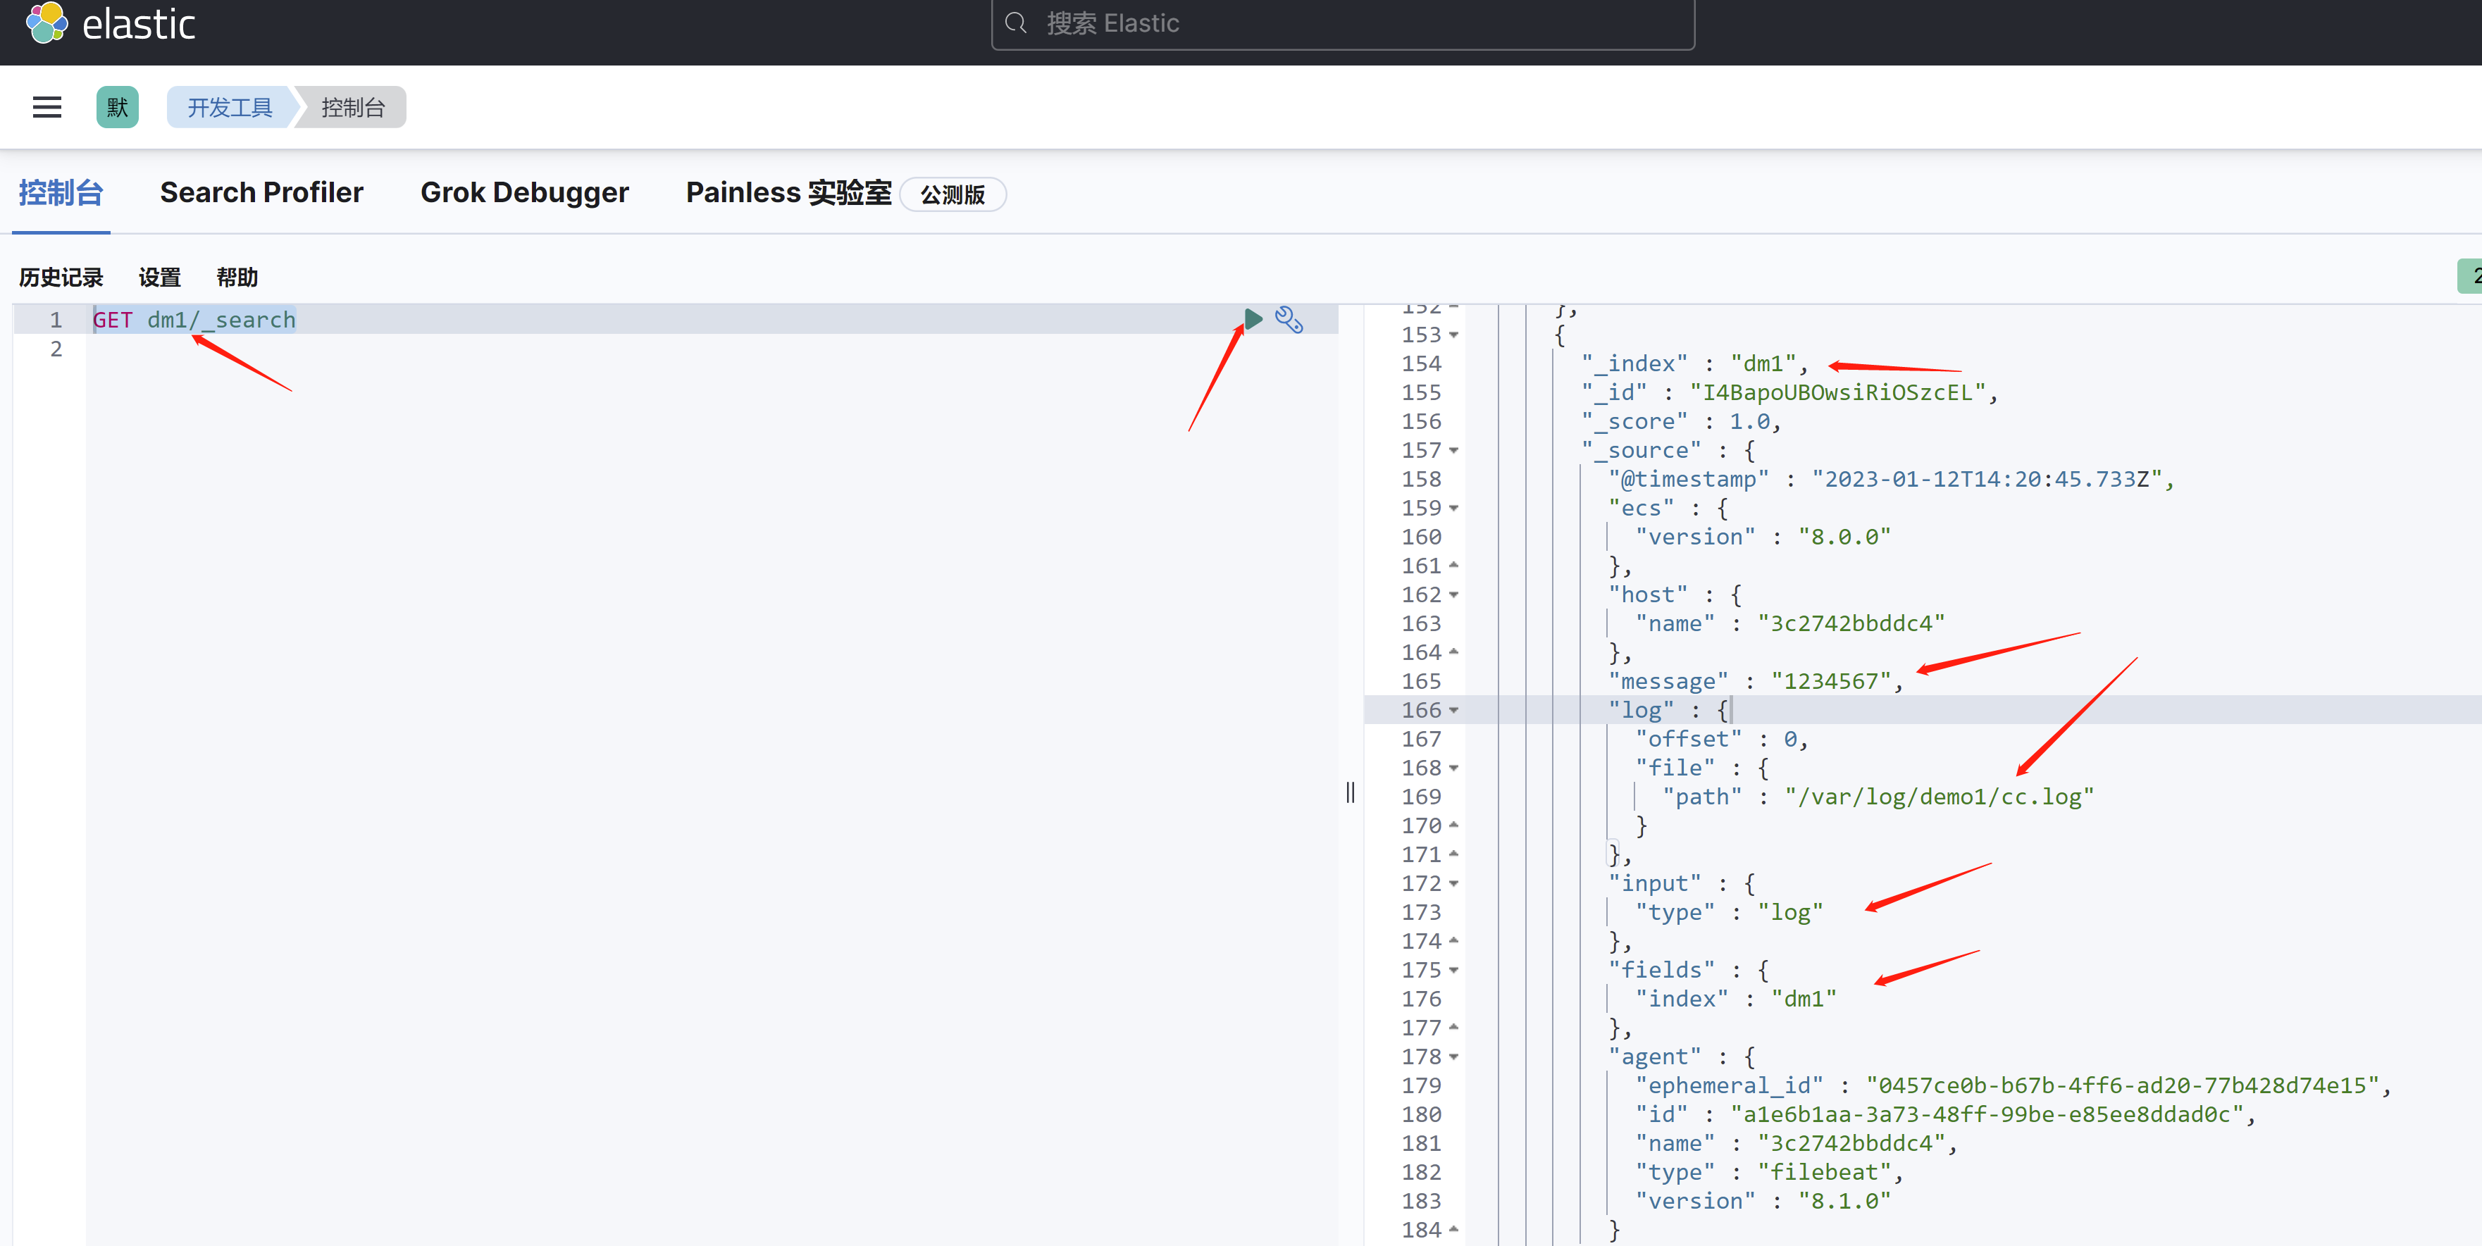Click the 开发工具 breadcrumb link
The height and width of the screenshot is (1246, 2482).
point(229,107)
